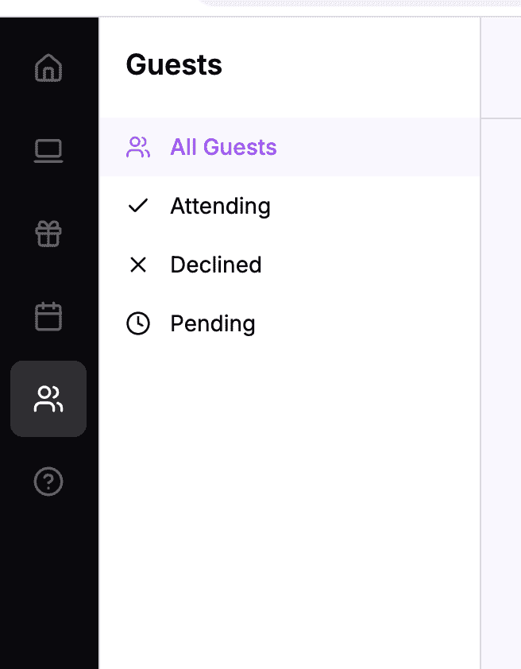The width and height of the screenshot is (521, 669).
Task: Click the X icon beside Declined
Action: click(138, 264)
